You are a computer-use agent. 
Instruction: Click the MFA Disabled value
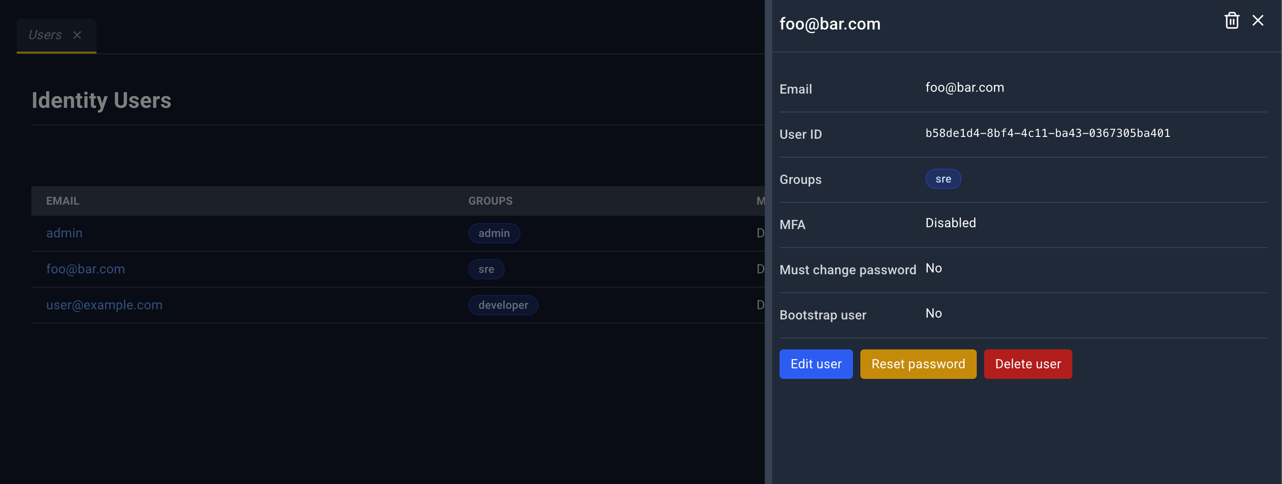950,223
